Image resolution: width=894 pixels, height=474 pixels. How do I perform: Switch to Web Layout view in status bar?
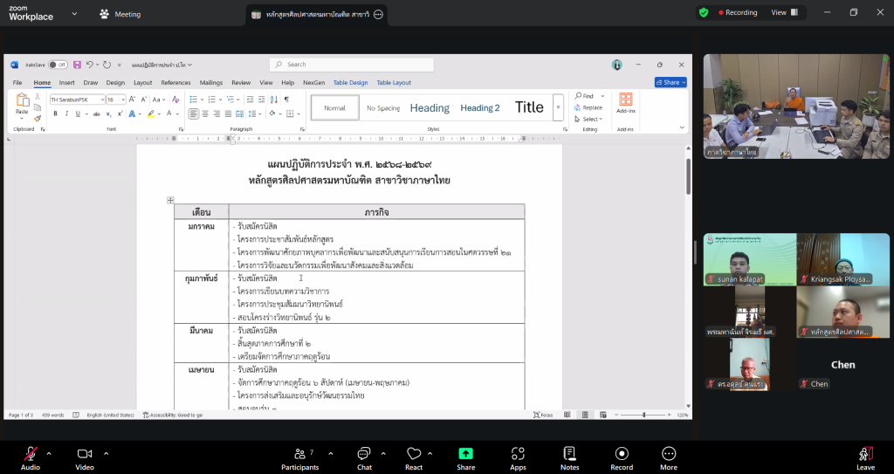coord(603,415)
